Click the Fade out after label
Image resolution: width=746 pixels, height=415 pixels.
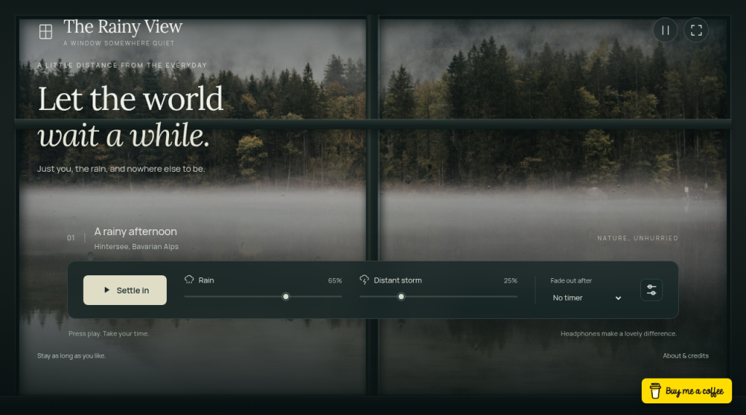(571, 280)
